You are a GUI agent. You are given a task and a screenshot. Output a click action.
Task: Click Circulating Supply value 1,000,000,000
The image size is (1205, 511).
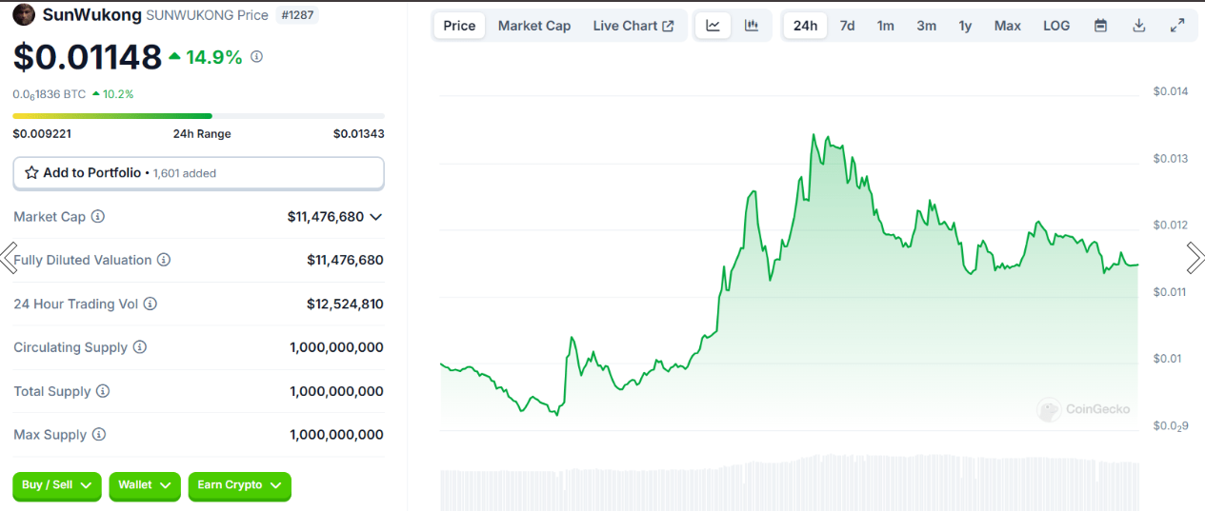pyautogui.click(x=336, y=347)
